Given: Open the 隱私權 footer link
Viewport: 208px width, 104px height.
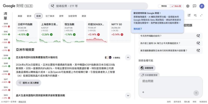Looking at the screenshot, I should coord(187,102).
